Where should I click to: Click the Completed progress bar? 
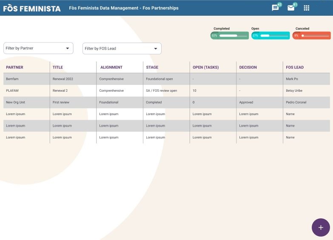230,35
